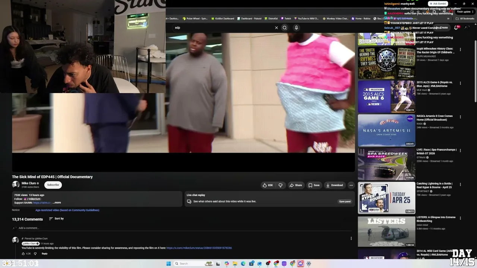Viewport: 477px width, 268px height.
Task: Open KickBot Dashboard bookmark
Action: coord(222,18)
